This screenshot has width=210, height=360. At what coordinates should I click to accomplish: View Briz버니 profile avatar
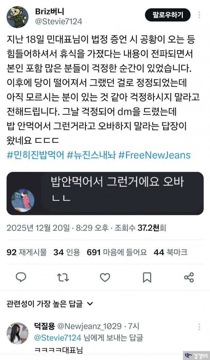[x=17, y=17]
